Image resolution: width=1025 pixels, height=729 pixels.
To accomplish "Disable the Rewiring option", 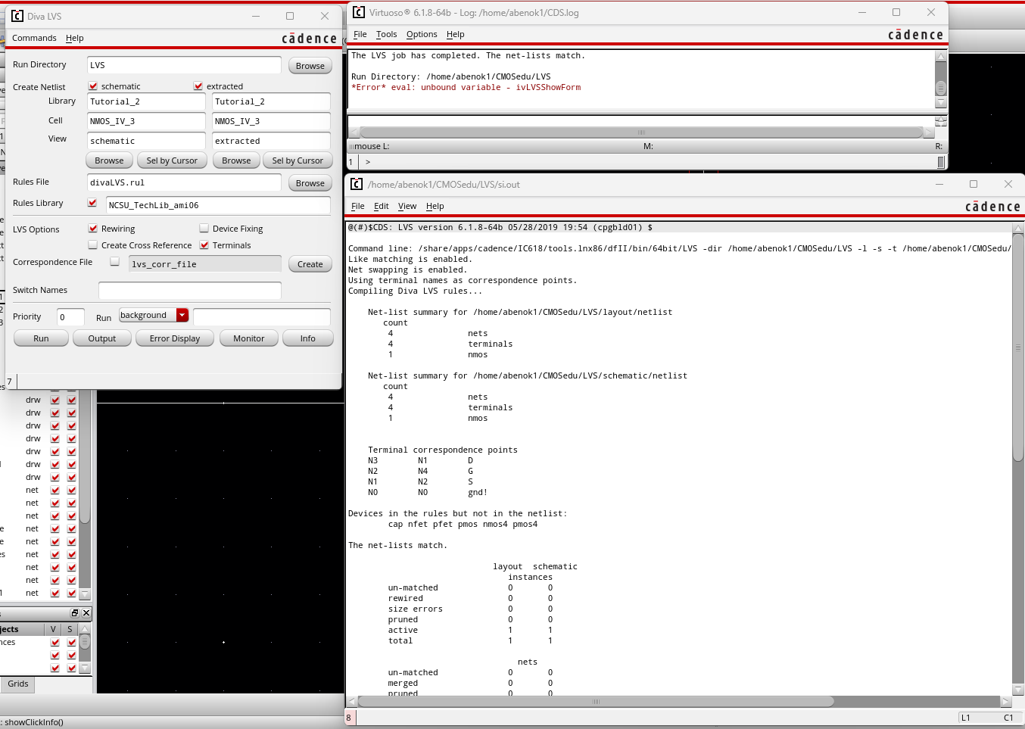I will pos(93,229).
